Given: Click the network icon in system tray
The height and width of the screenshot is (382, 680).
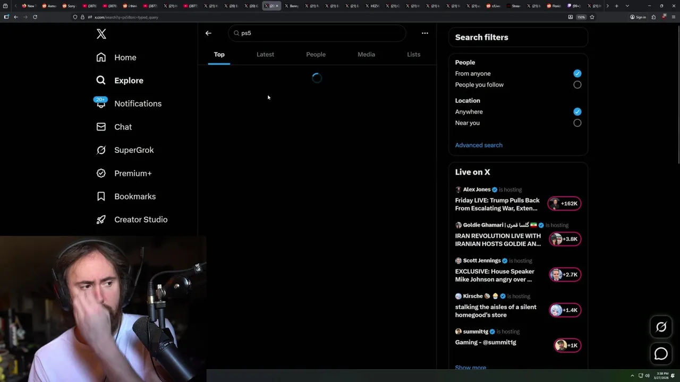Looking at the screenshot, I should point(641,376).
